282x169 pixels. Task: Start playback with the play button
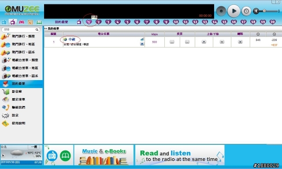(x=234, y=11)
